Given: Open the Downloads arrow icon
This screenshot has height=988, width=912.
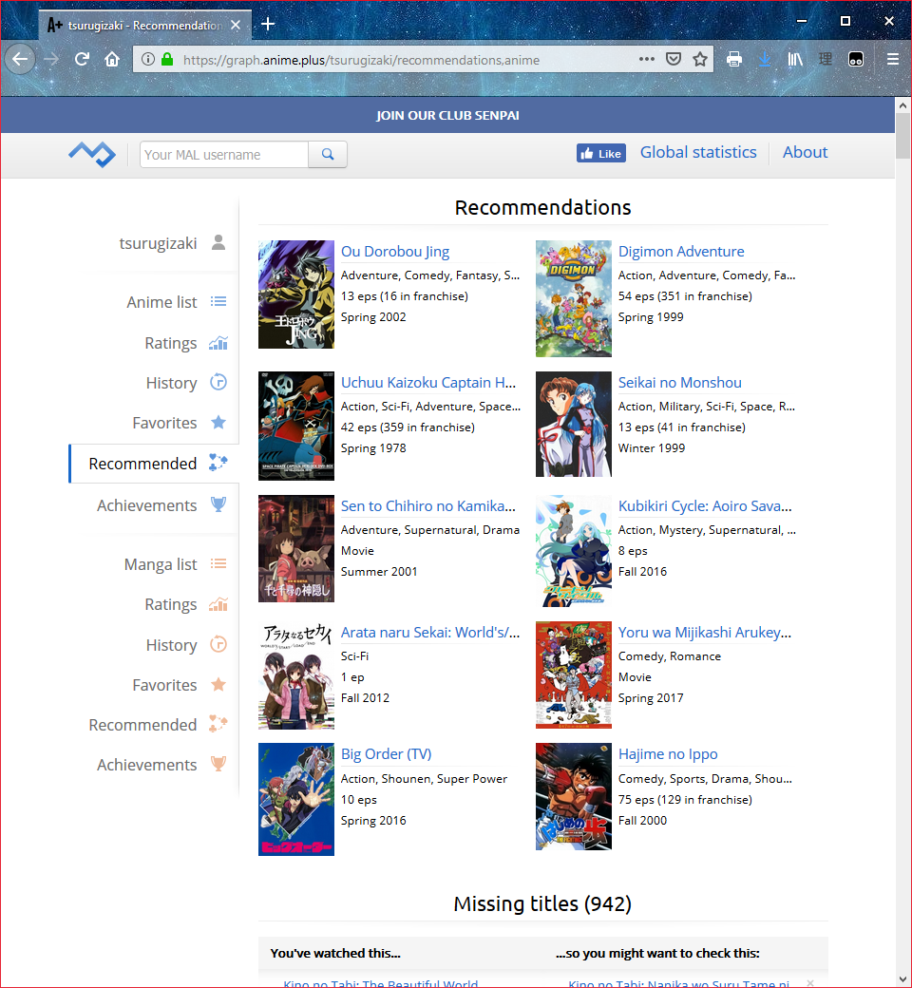Looking at the screenshot, I should 765,59.
